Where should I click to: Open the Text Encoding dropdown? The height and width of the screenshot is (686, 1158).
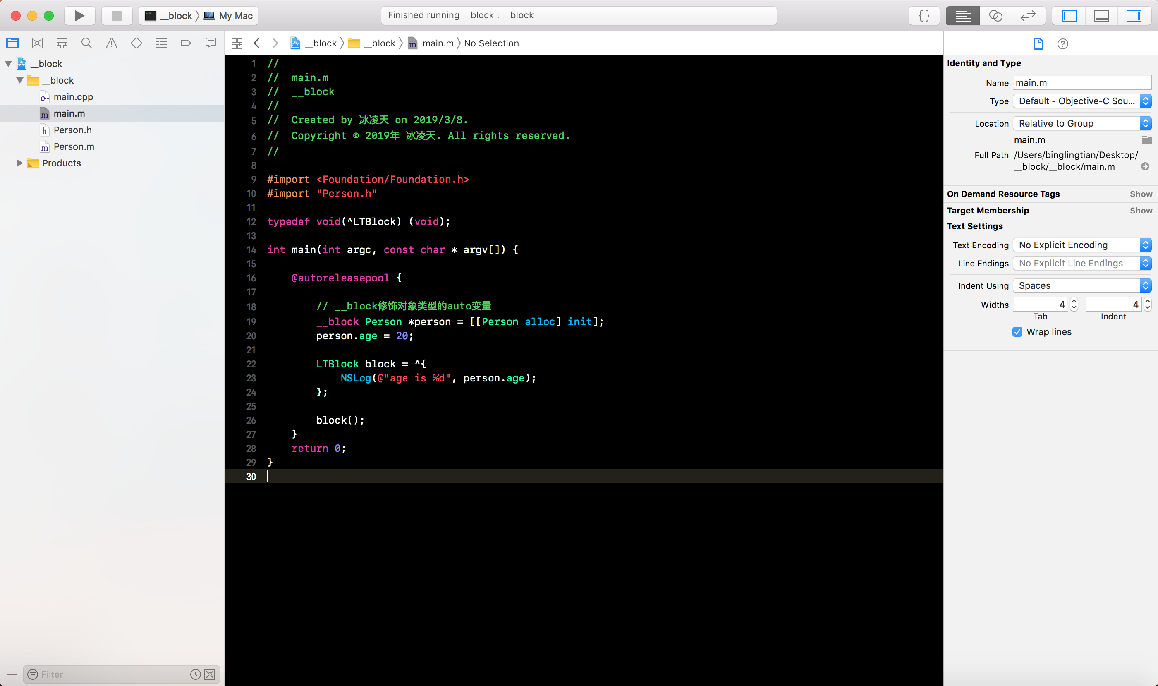1082,245
